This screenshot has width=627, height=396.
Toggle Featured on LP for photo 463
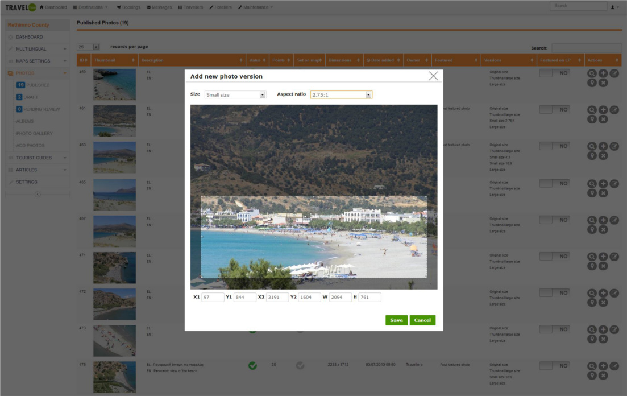click(555, 146)
